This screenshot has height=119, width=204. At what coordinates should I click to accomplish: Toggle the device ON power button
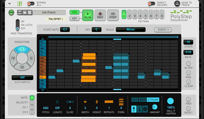11,13
